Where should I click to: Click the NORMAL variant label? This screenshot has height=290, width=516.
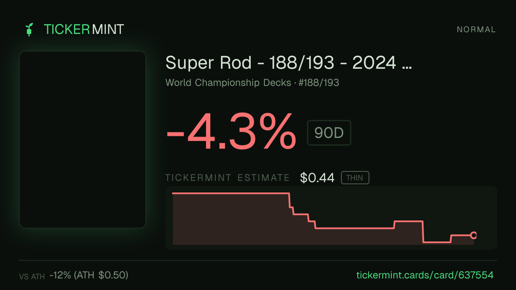click(476, 30)
